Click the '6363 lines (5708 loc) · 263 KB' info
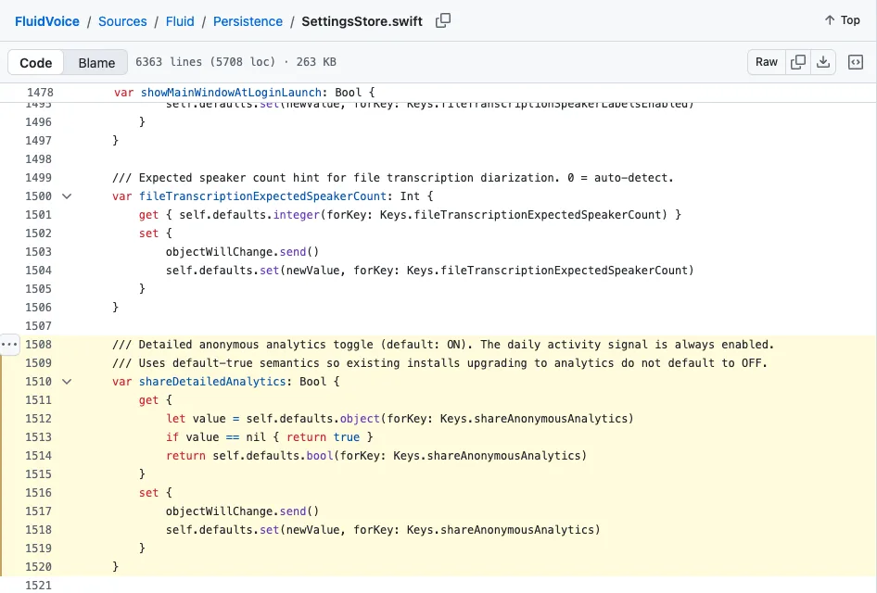 [x=236, y=62]
